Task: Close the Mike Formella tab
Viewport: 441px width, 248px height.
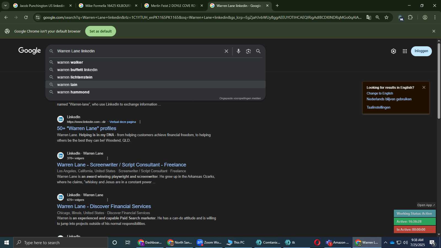Action: [136, 6]
